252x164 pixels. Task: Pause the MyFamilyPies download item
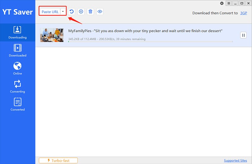pos(243,35)
